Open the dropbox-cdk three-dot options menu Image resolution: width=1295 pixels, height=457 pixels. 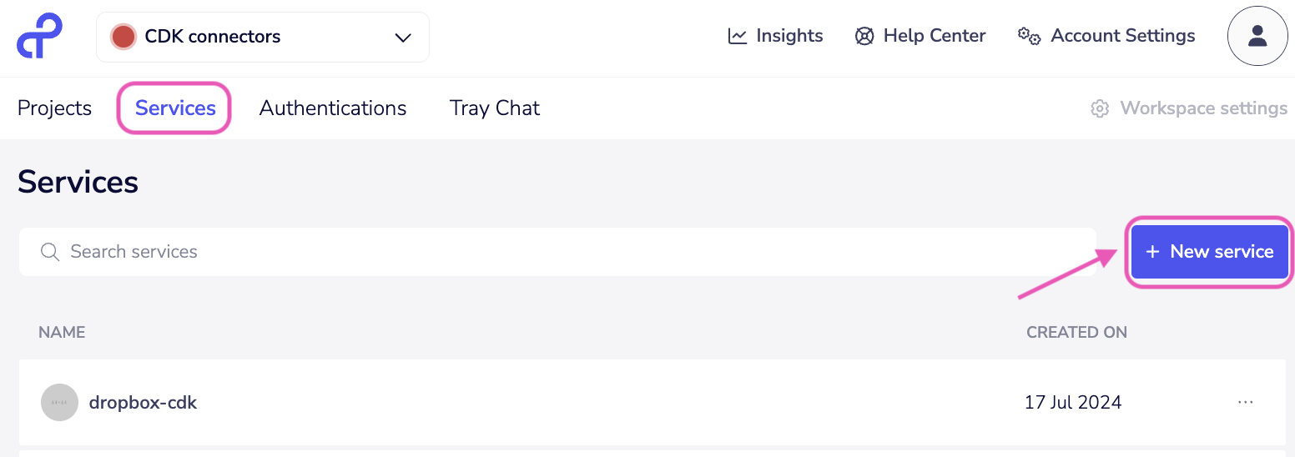(x=1246, y=403)
